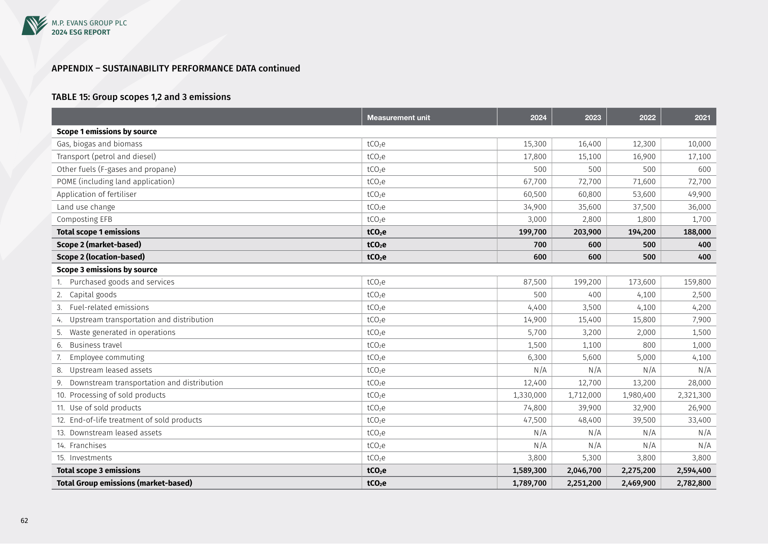This screenshot has width=768, height=544.
Task: Click the 2,321,300 processing 2021 value
Action: coord(694,395)
